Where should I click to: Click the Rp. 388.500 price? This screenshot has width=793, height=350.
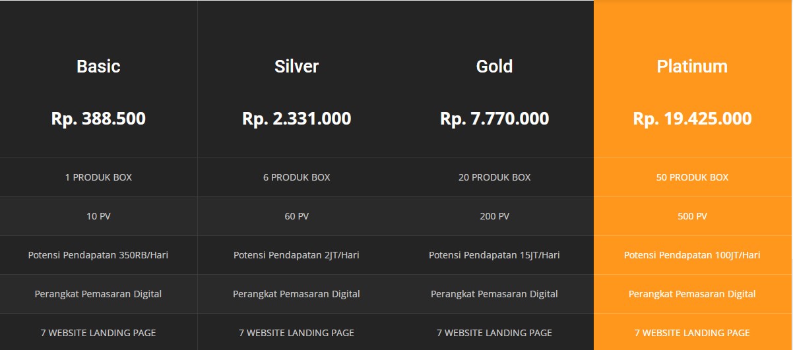click(98, 119)
